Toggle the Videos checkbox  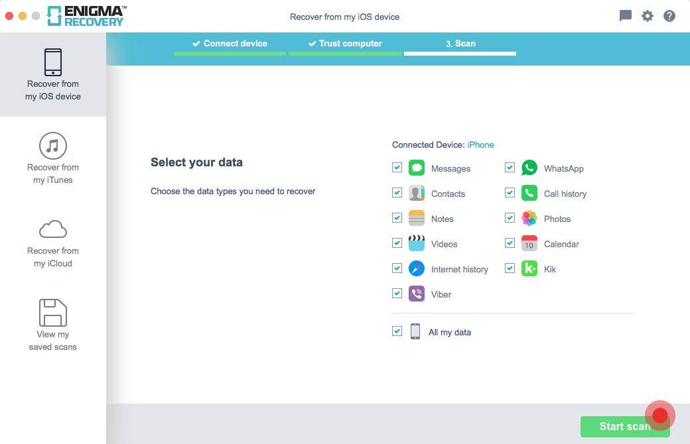click(x=397, y=243)
